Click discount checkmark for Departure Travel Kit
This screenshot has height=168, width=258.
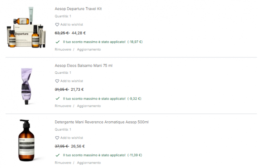click(58, 42)
